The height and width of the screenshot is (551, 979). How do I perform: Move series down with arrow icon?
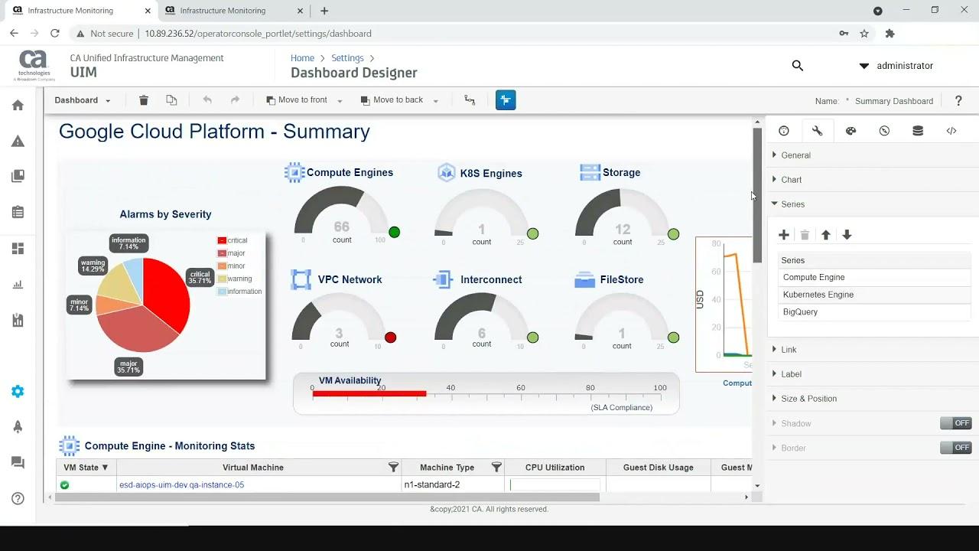[847, 235]
